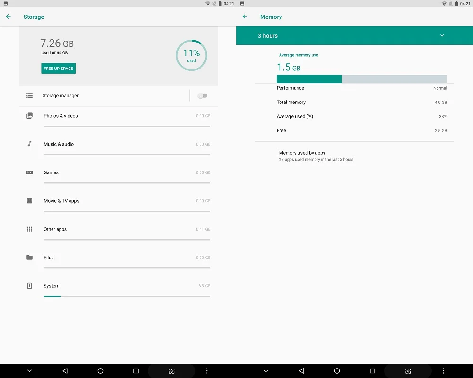
Task: Tap the Storage manager list icon
Action: click(x=29, y=95)
